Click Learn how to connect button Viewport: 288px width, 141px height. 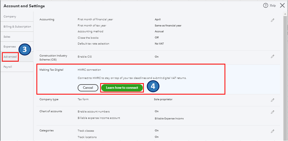pyautogui.click(x=122, y=88)
